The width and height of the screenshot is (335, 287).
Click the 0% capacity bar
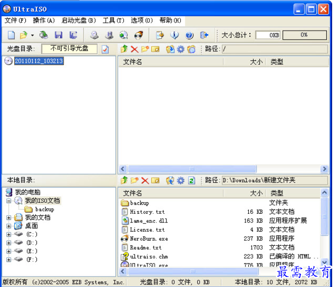coord(305,35)
